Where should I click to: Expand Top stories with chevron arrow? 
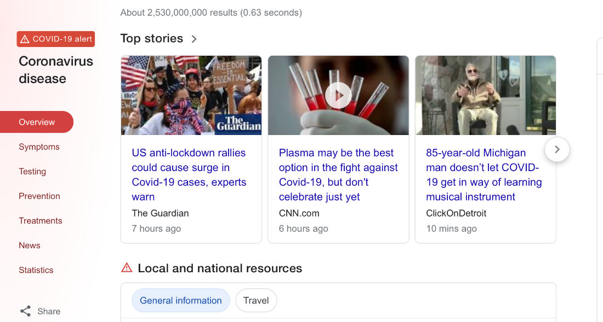coord(194,39)
